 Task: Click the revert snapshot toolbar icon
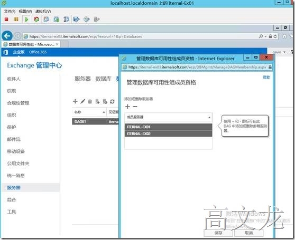point(56,19)
